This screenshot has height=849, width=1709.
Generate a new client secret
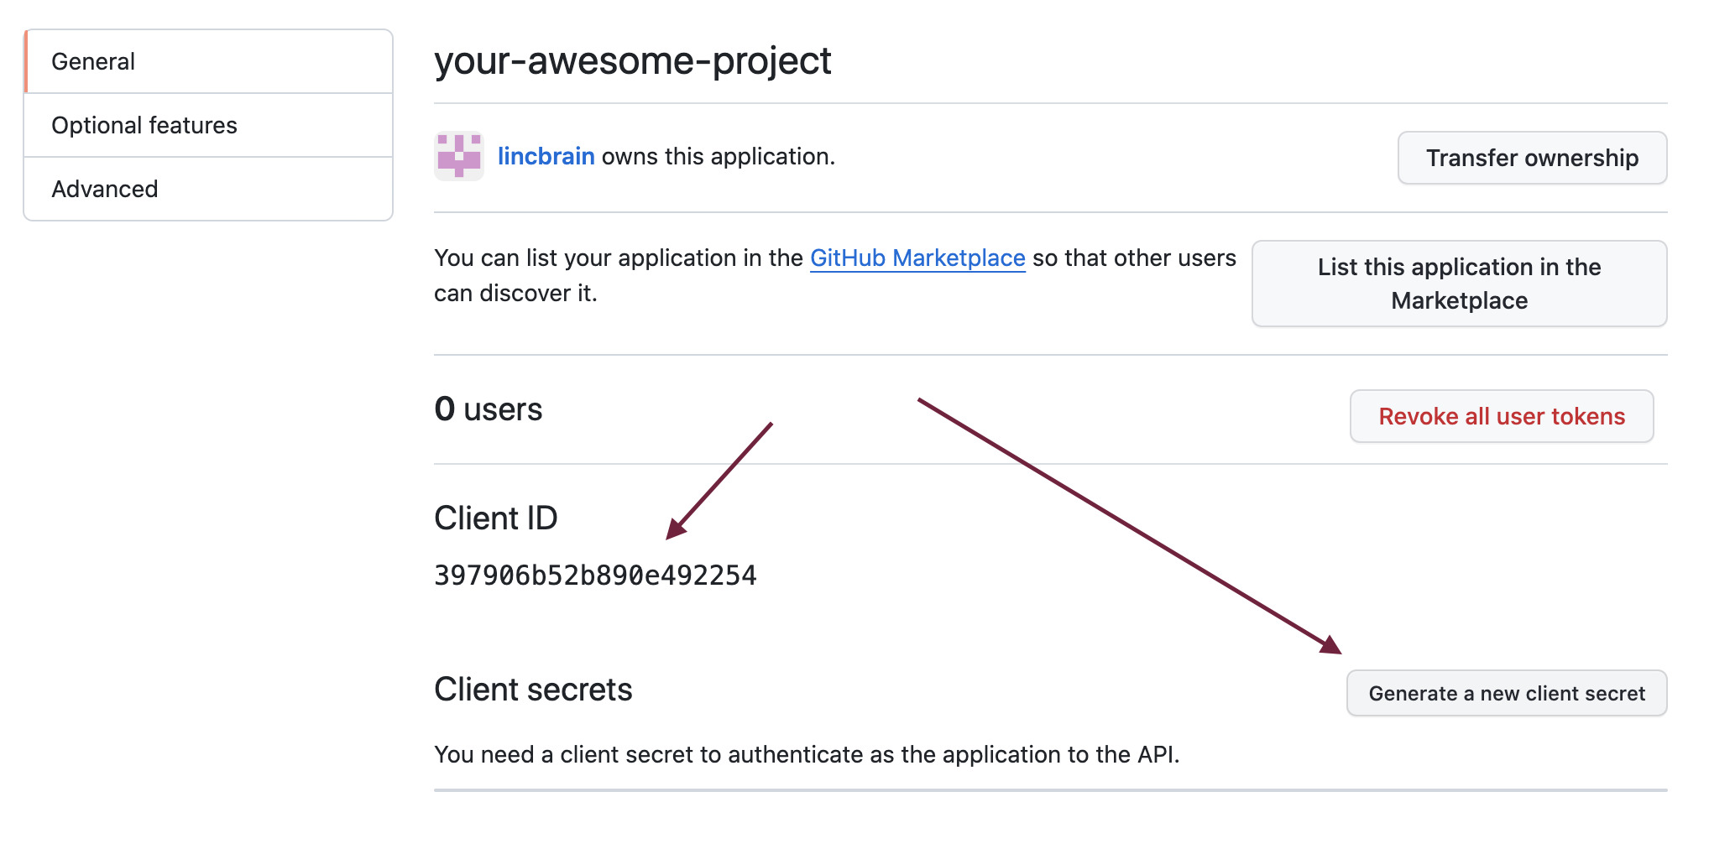click(1506, 694)
